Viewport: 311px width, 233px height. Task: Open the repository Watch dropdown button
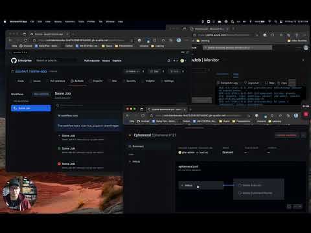pyautogui.click(x=132, y=71)
